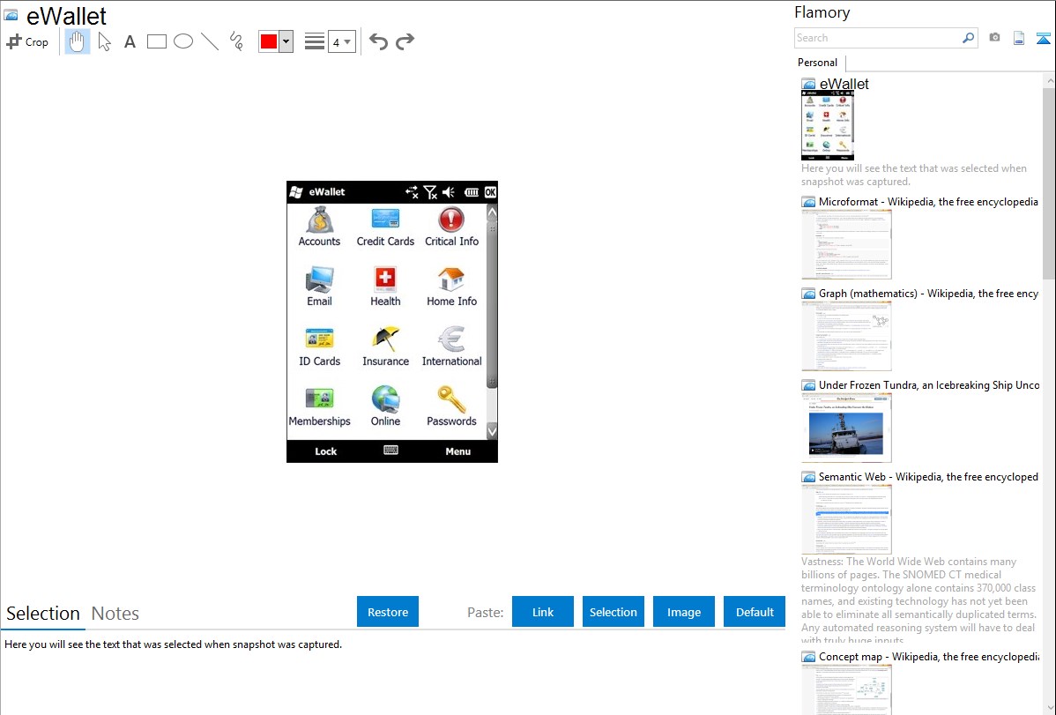Choose the freehand draw tool

click(236, 41)
